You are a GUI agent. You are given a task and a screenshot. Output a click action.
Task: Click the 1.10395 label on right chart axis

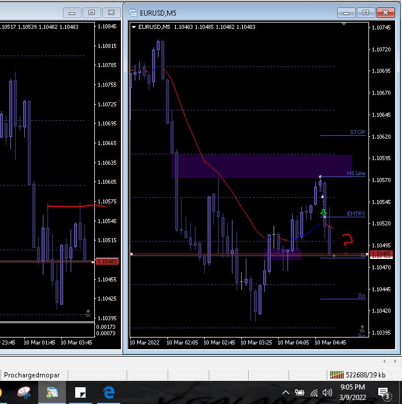click(381, 333)
